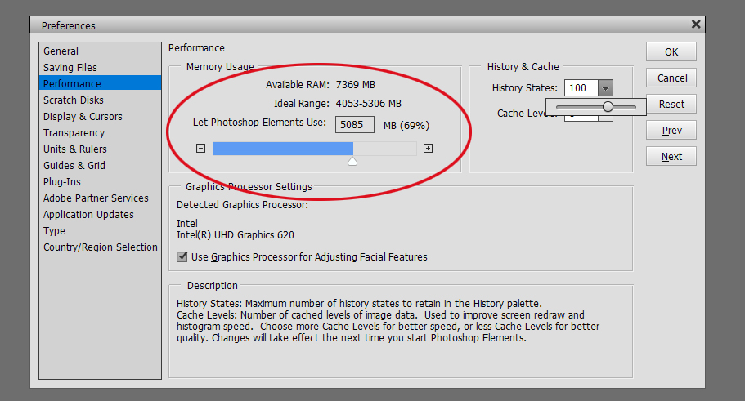Click the memory usage slider bar
The image size is (745, 401).
(x=315, y=149)
